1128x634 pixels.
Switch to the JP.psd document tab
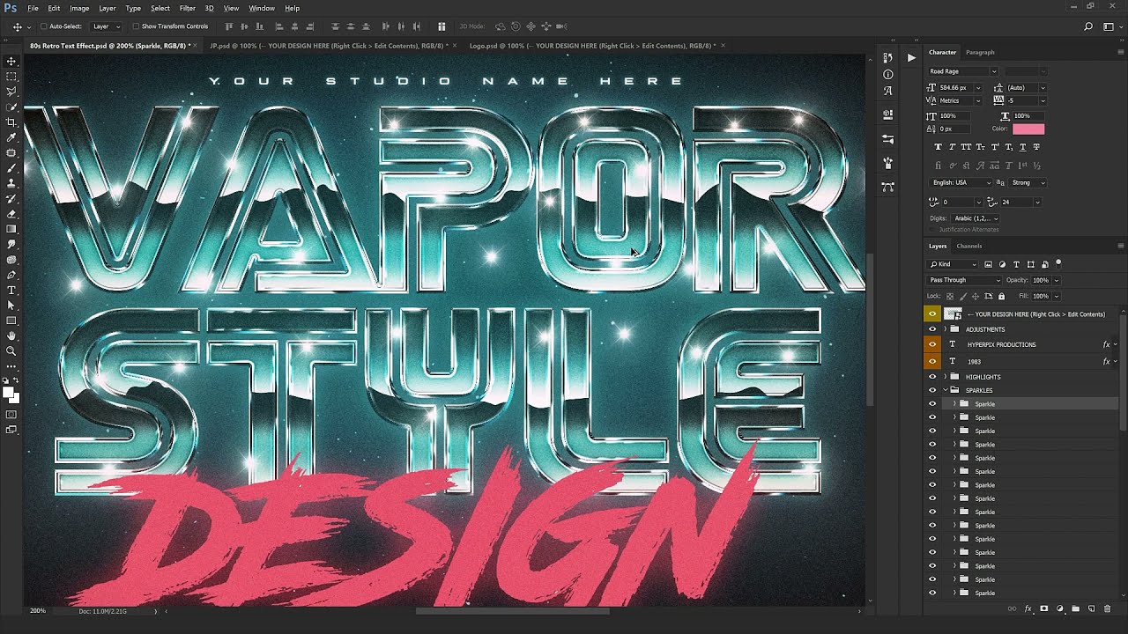pos(329,45)
